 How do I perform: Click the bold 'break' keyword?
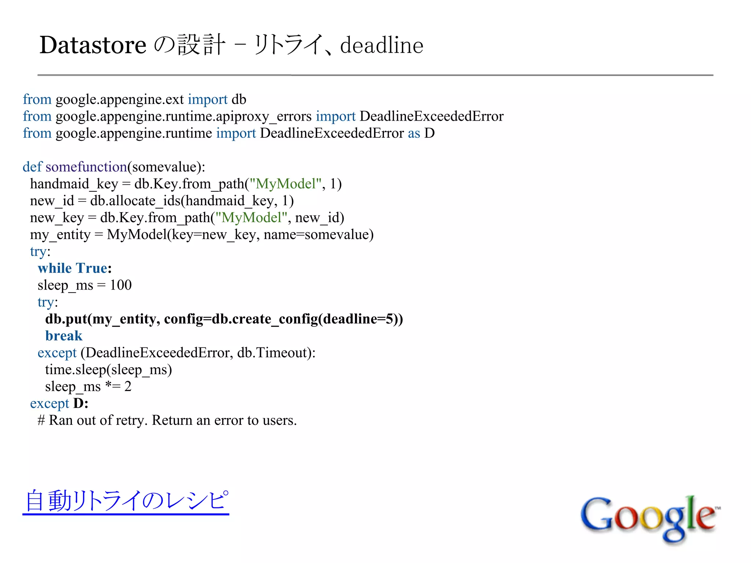pyautogui.click(x=64, y=336)
